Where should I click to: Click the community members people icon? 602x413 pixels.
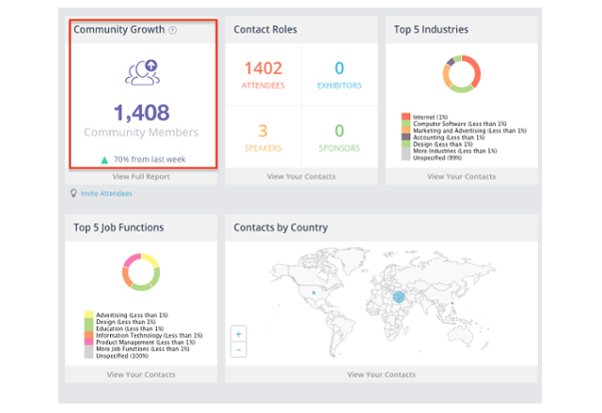pyautogui.click(x=142, y=72)
